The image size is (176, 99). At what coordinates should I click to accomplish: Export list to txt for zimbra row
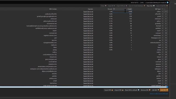(x=88, y=78)
